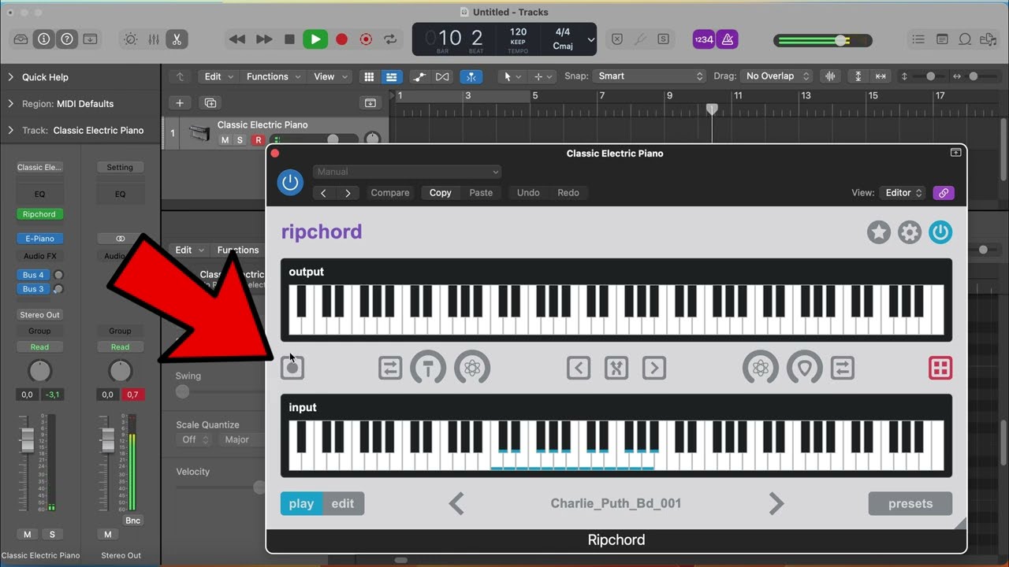
Task: Click the E-Piano instrument slot
Action: coord(39,239)
